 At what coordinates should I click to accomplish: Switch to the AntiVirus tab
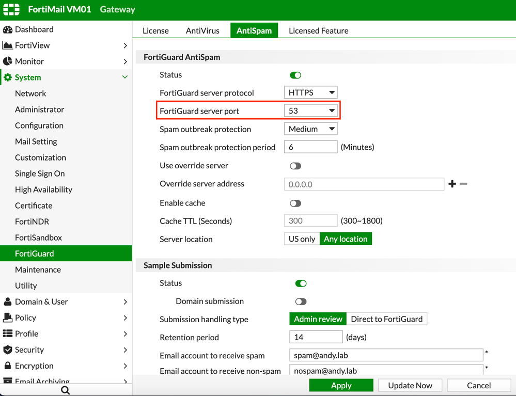click(202, 30)
